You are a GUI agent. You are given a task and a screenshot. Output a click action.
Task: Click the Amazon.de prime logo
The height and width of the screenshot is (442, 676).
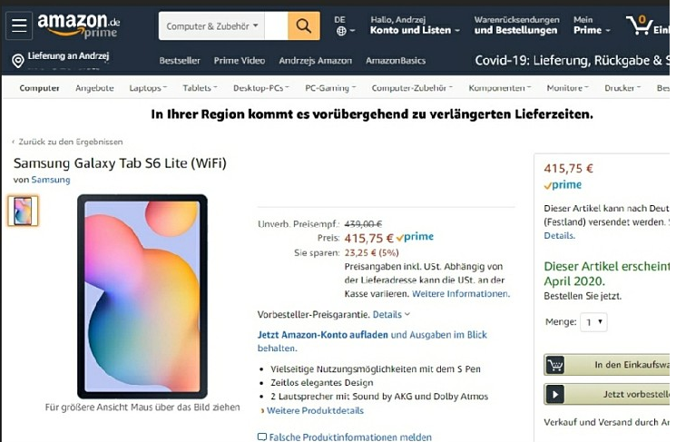tap(79, 26)
